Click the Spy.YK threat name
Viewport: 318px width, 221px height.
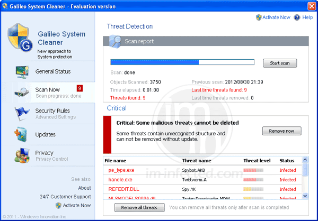(x=189, y=189)
